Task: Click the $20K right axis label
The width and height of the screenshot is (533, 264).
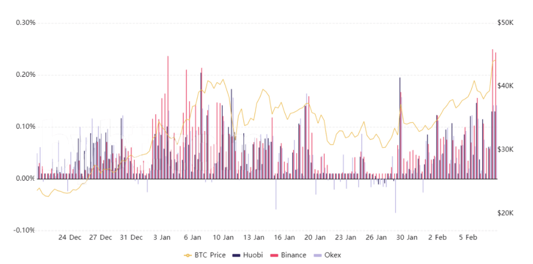Action: 505,213
